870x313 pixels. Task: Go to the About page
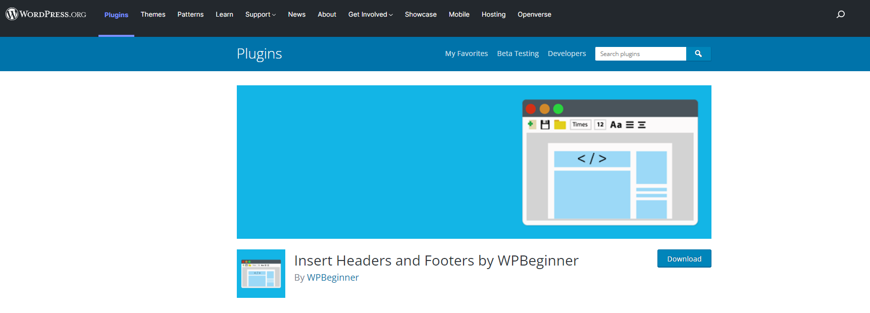[327, 14]
